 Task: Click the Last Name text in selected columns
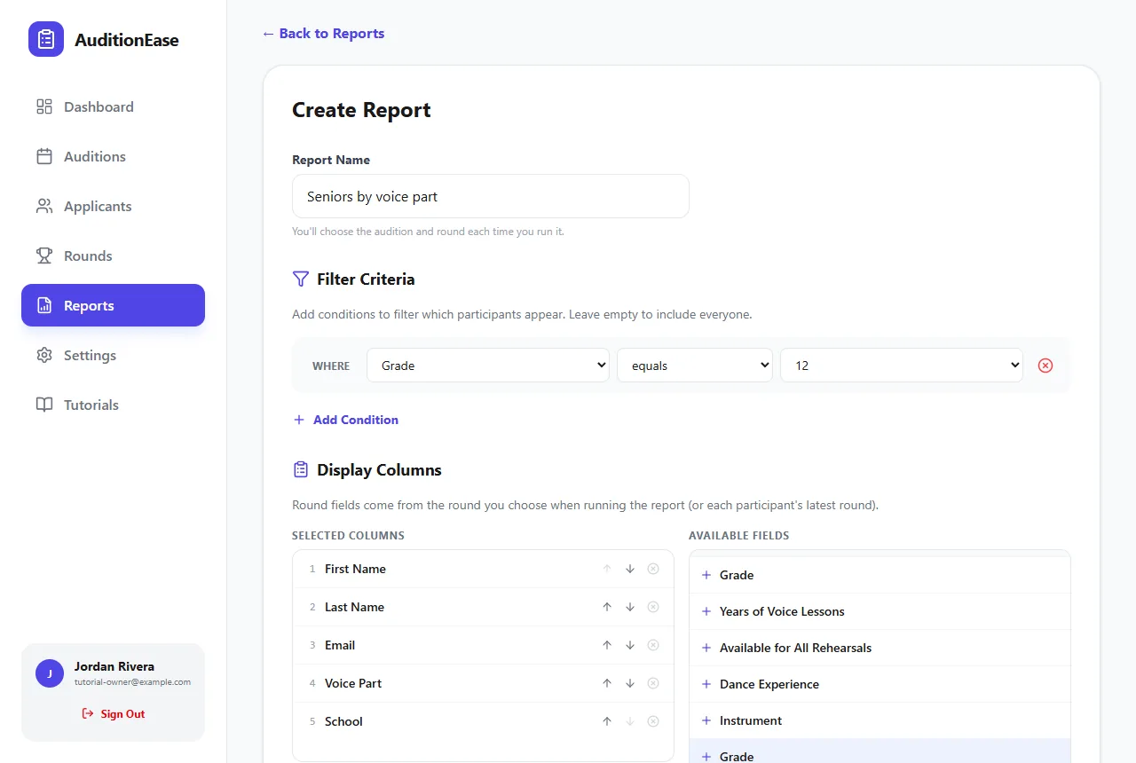[354, 607]
